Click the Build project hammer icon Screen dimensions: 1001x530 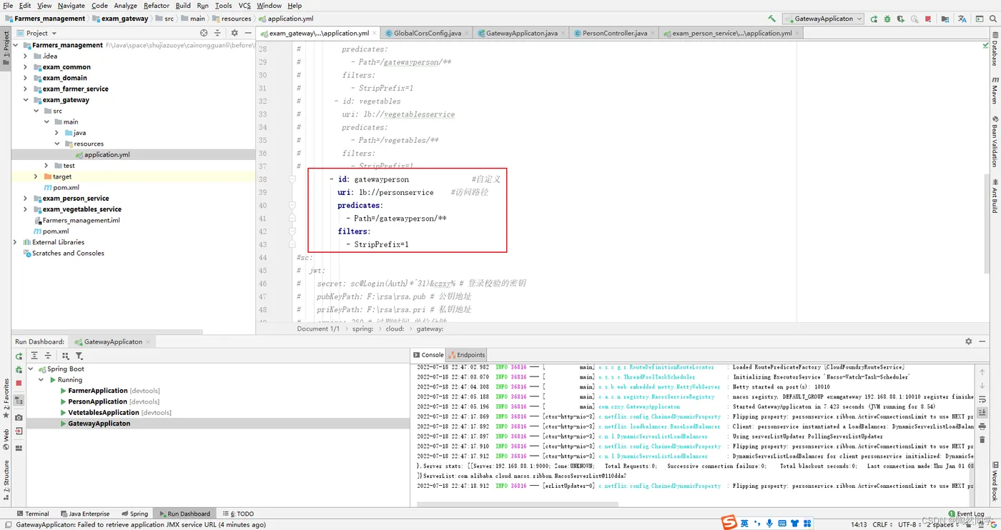[x=771, y=19]
